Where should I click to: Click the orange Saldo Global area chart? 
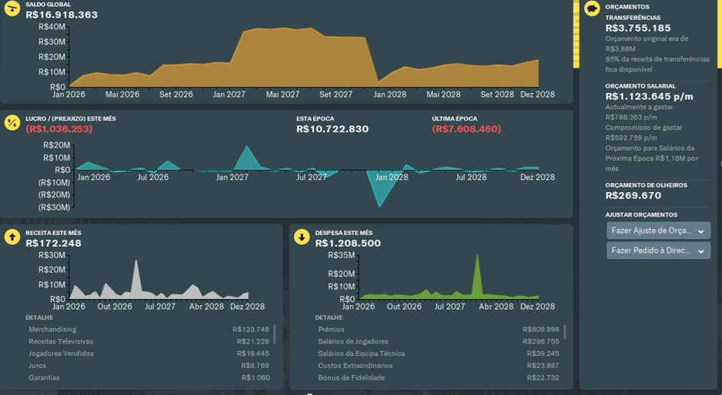click(x=304, y=59)
